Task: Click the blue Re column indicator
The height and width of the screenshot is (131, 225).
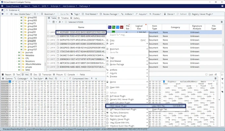Action: 110,27
